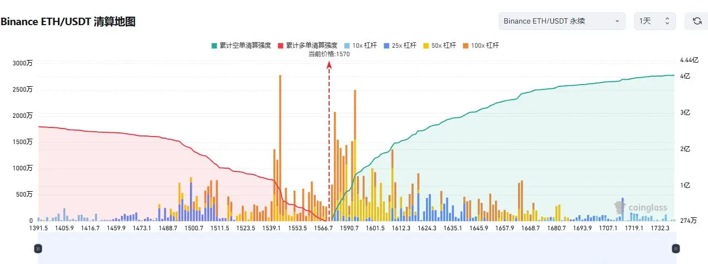
Task: Toggle the 100x 杠杆 legend series
Action: pos(481,46)
